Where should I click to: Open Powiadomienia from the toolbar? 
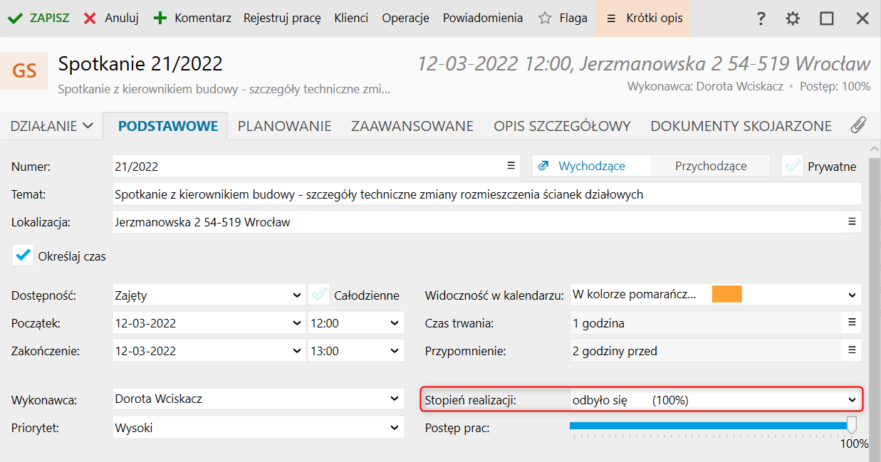point(483,19)
